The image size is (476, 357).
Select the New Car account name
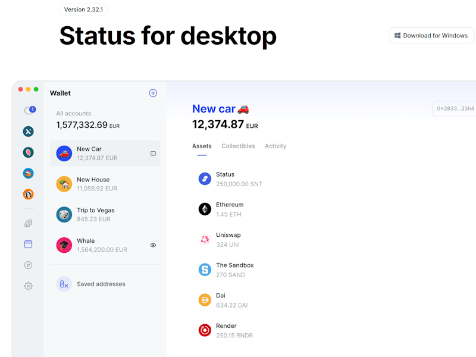89,149
